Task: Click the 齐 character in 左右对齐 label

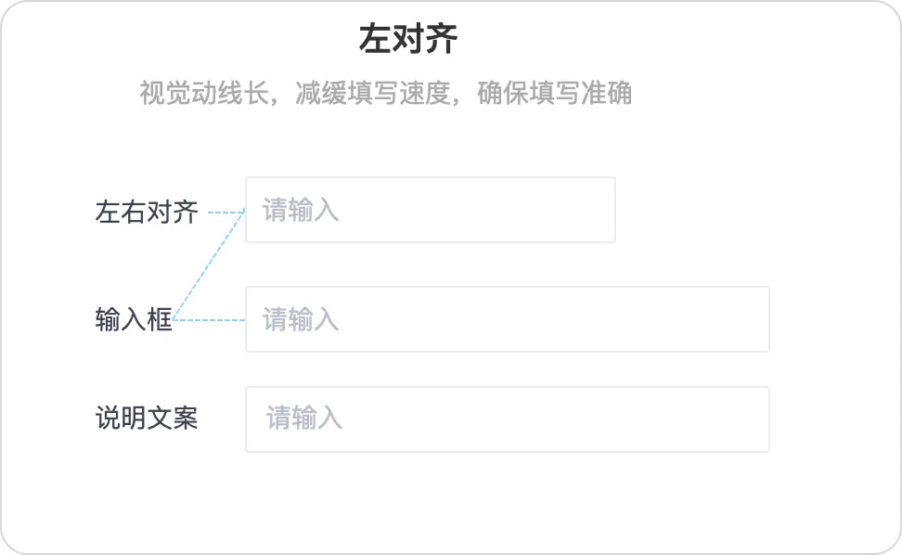Action: click(x=186, y=213)
